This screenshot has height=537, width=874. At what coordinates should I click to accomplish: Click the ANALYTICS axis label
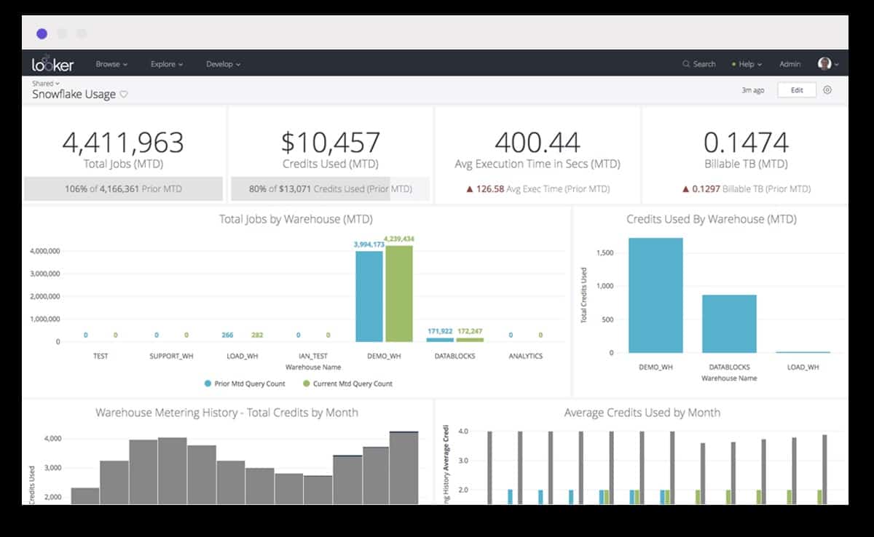click(526, 357)
